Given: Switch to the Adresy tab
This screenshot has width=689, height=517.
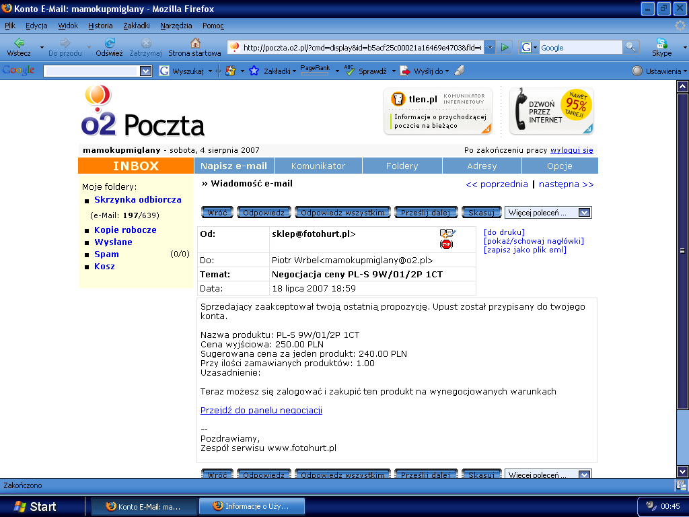Looking at the screenshot, I should [482, 166].
